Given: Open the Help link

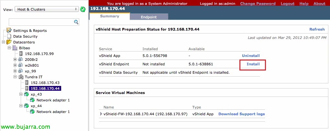Looking at the screenshot, I should click(x=304, y=4).
